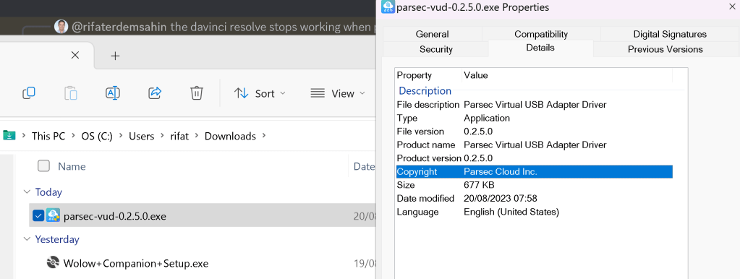
Task: Close the current Explorer tab
Action: (75, 55)
